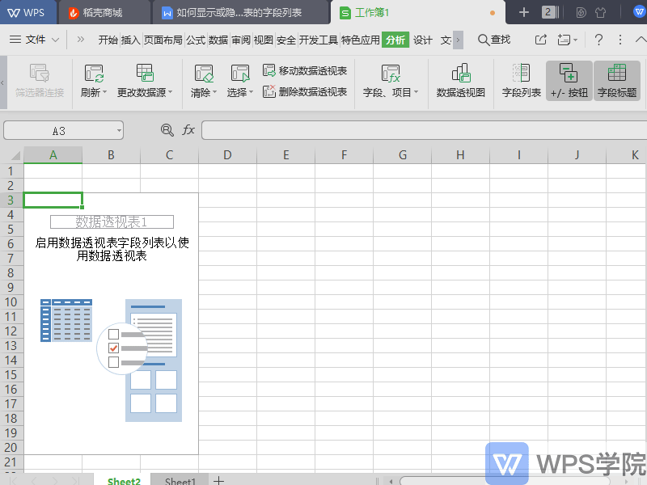Screen dimensions: 647x485
Task: Expand the Name Box dropdown arrow
Action: tap(119, 130)
